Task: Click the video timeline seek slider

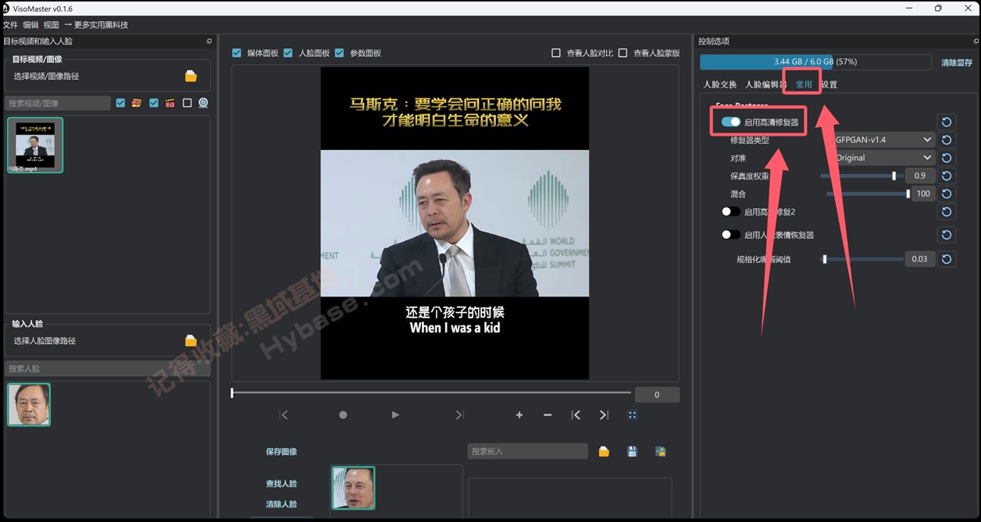Action: pyautogui.click(x=431, y=393)
